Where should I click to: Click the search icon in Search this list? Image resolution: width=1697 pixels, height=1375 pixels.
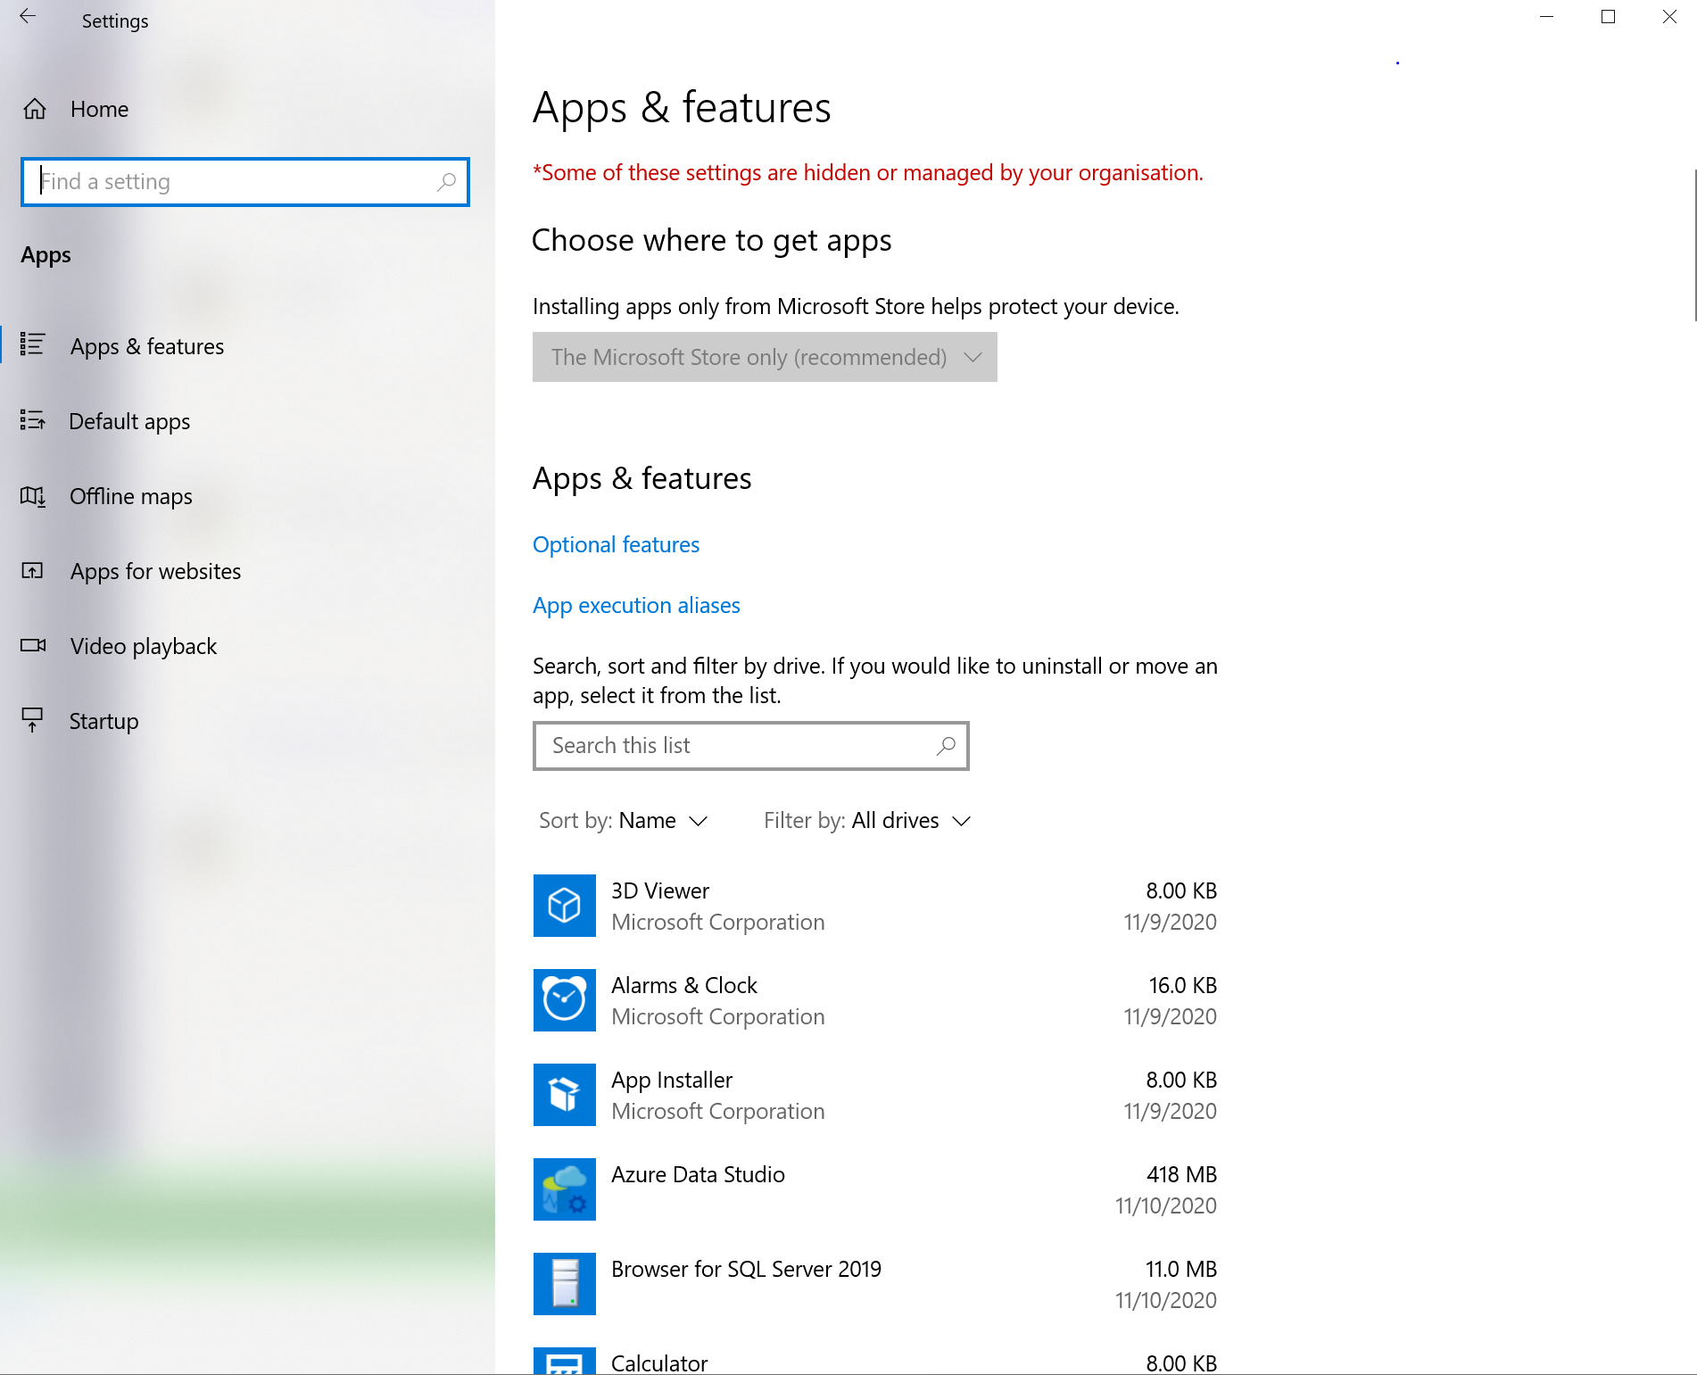point(946,746)
